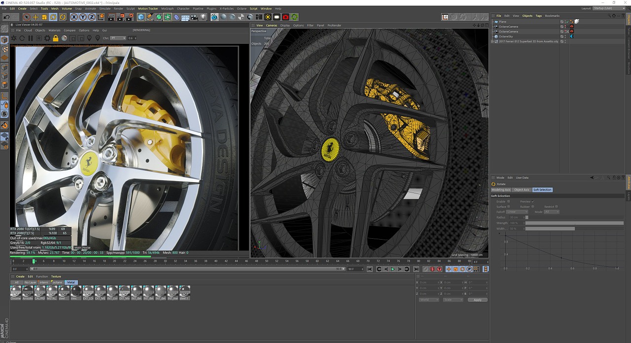This screenshot has width=631, height=343.
Task: Toggle the Y axis lock
Action: 83,17
